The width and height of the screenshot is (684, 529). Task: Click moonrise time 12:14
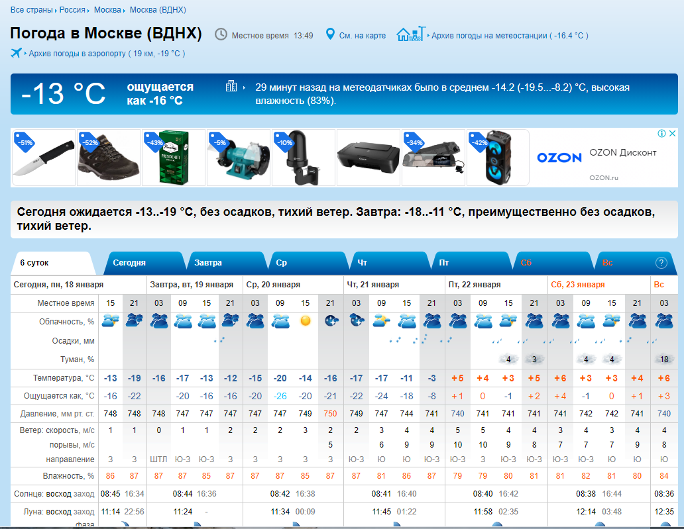pyautogui.click(x=585, y=512)
